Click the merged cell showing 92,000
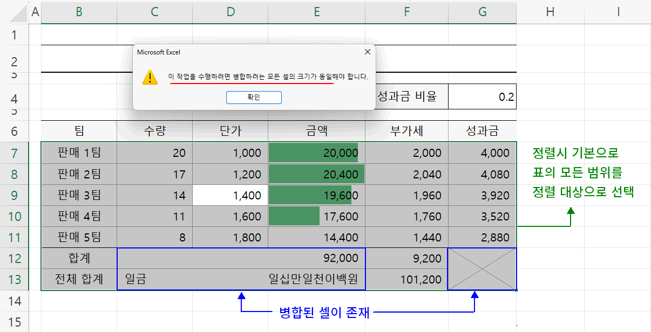 point(241,259)
